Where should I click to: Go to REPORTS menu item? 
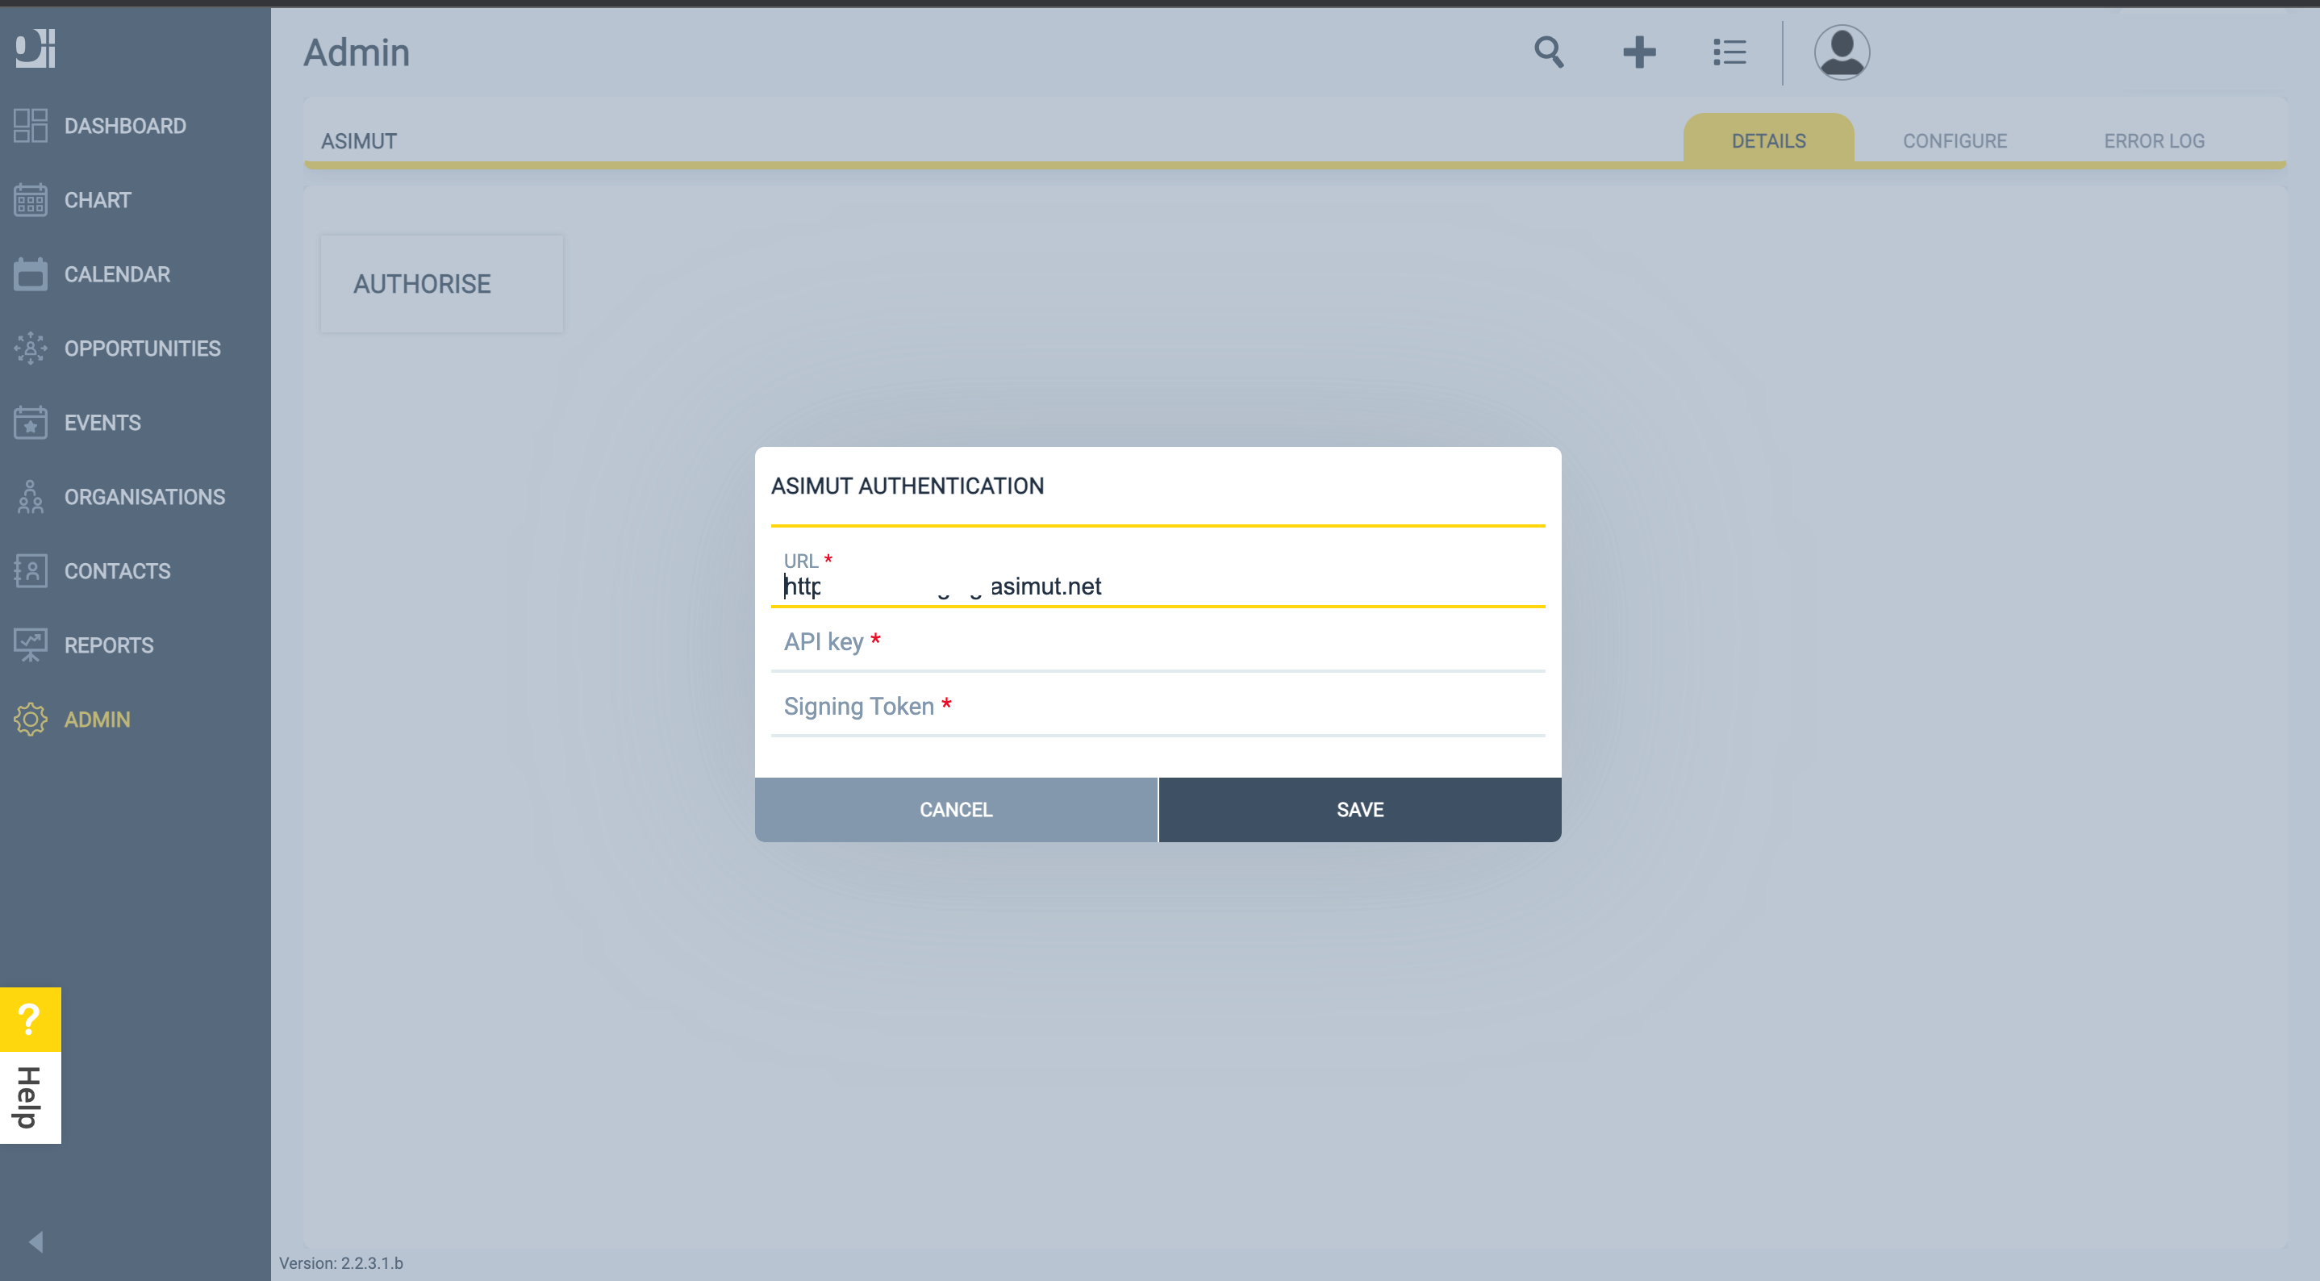[x=109, y=645]
